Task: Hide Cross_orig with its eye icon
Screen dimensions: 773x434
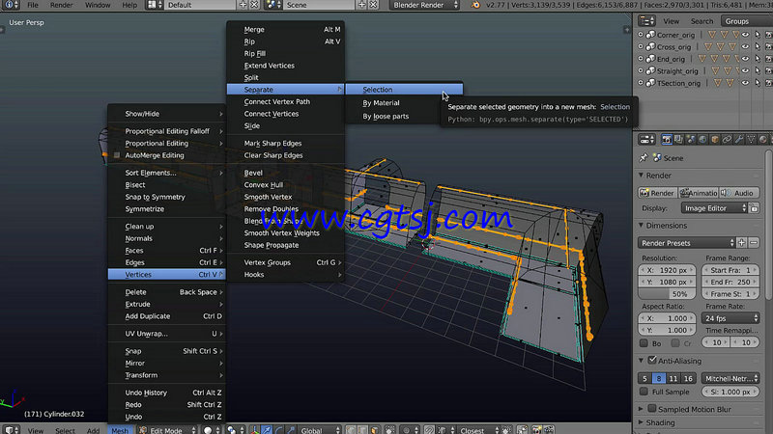Action: click(745, 46)
